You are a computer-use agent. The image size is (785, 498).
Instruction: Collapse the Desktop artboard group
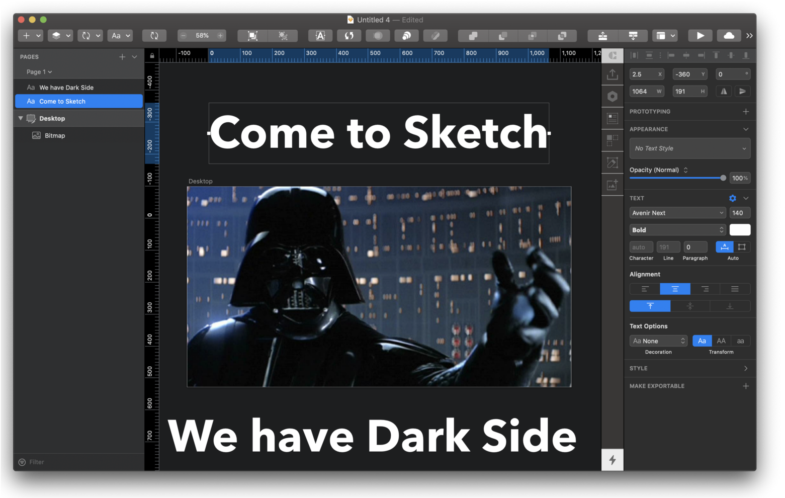[21, 118]
